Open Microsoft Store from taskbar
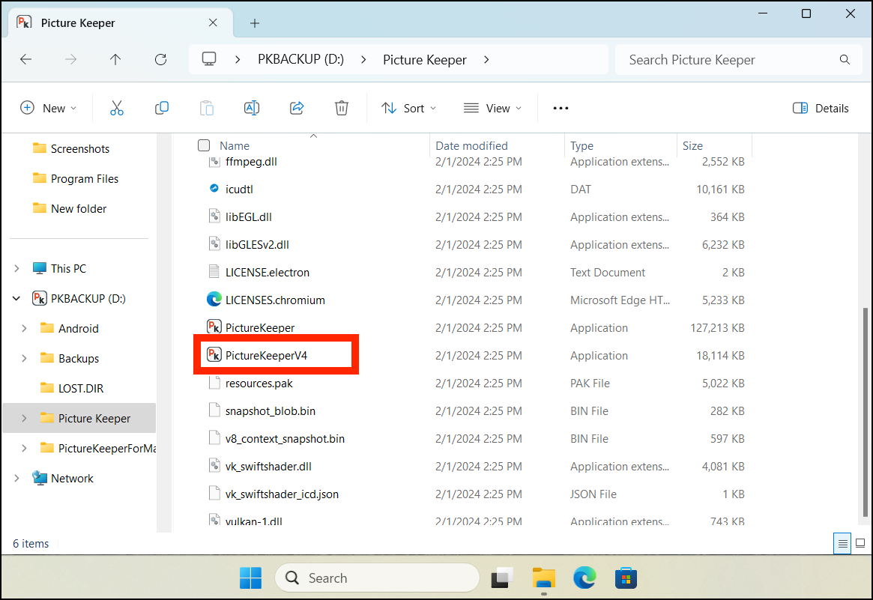873x600 pixels. point(626,578)
